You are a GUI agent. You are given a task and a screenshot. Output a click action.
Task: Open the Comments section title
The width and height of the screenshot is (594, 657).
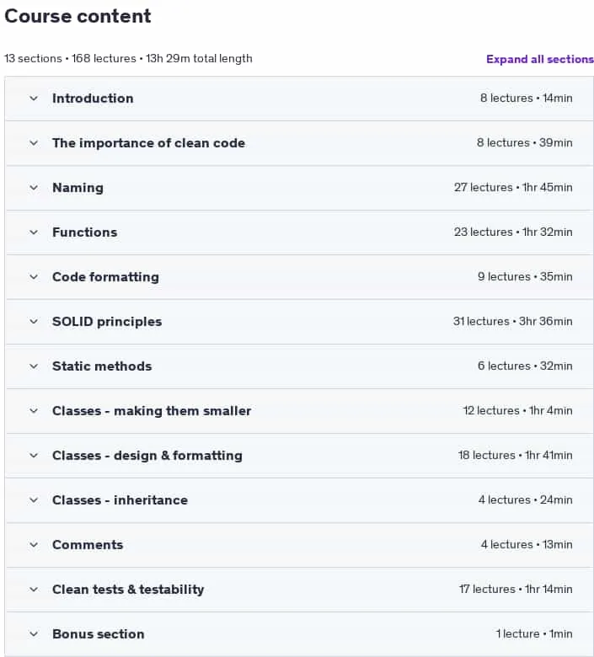88,545
